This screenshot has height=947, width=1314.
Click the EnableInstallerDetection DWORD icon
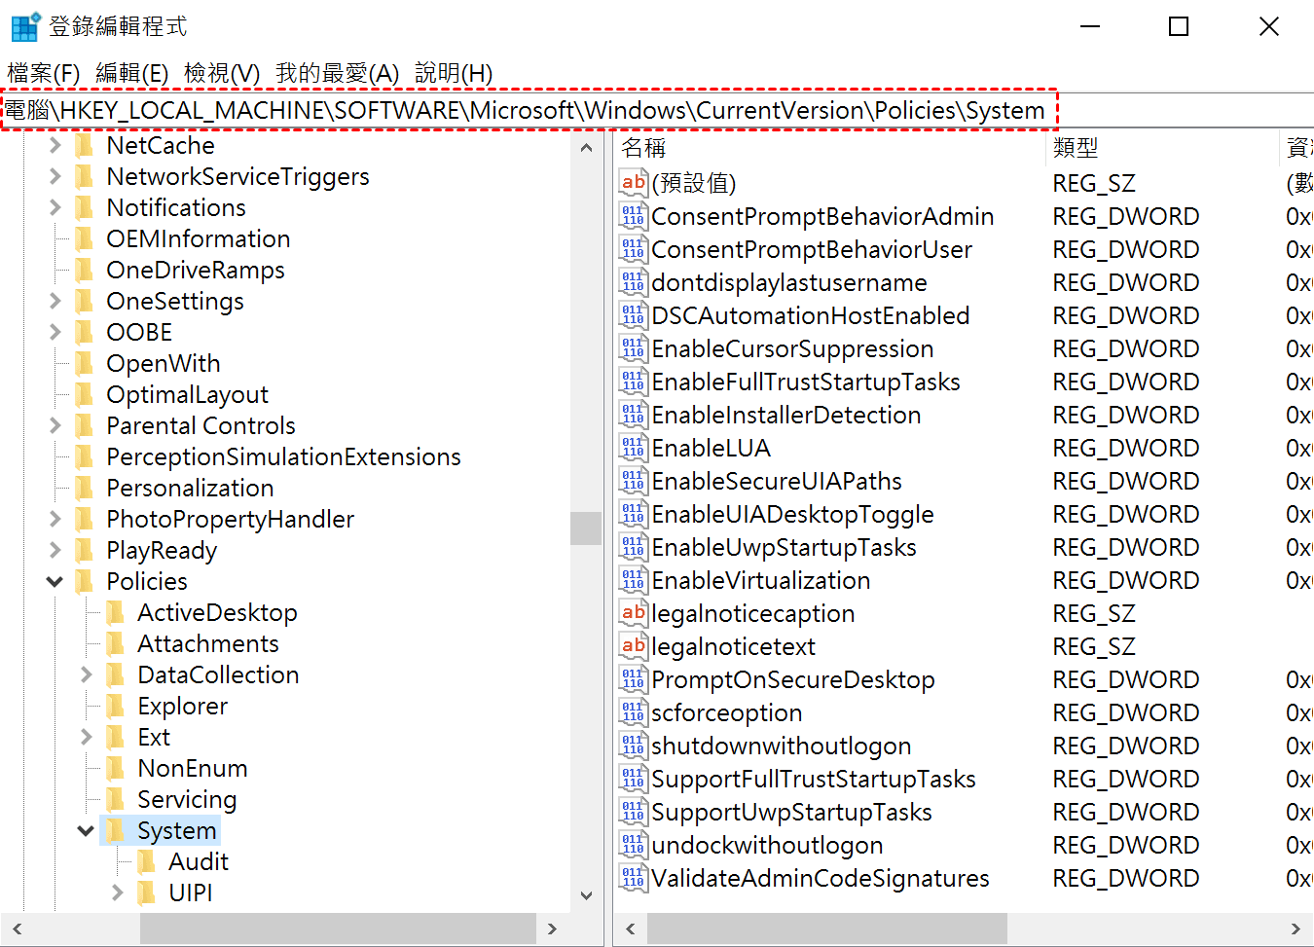(633, 415)
